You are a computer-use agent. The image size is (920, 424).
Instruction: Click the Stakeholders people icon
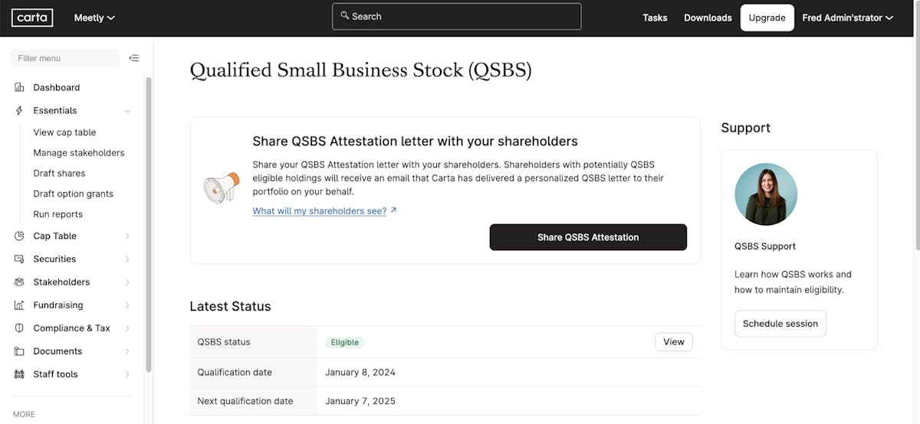click(19, 282)
